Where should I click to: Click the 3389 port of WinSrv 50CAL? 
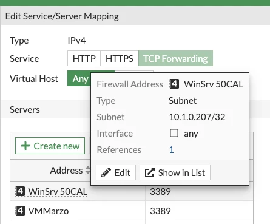pos(160,191)
